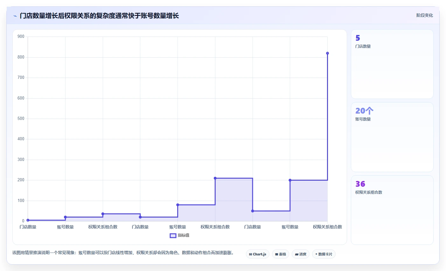Click the 100 y-axis label
This screenshot has height=271, width=446.
tap(21, 201)
